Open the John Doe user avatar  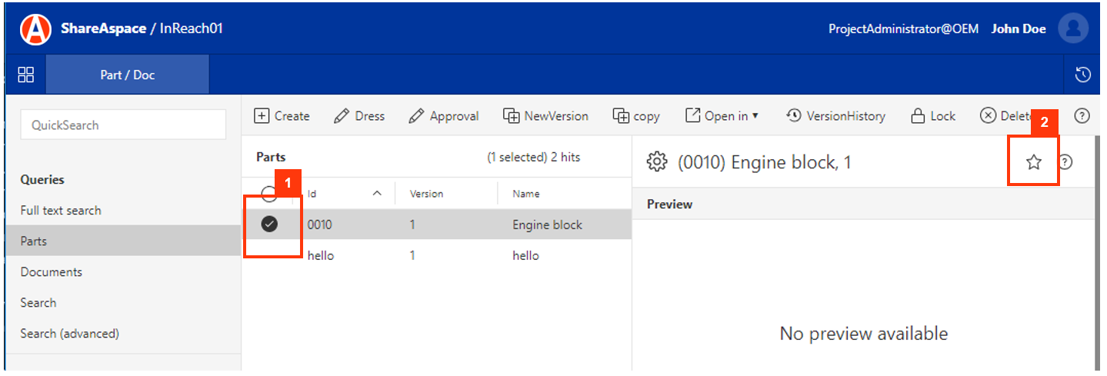click(1072, 29)
